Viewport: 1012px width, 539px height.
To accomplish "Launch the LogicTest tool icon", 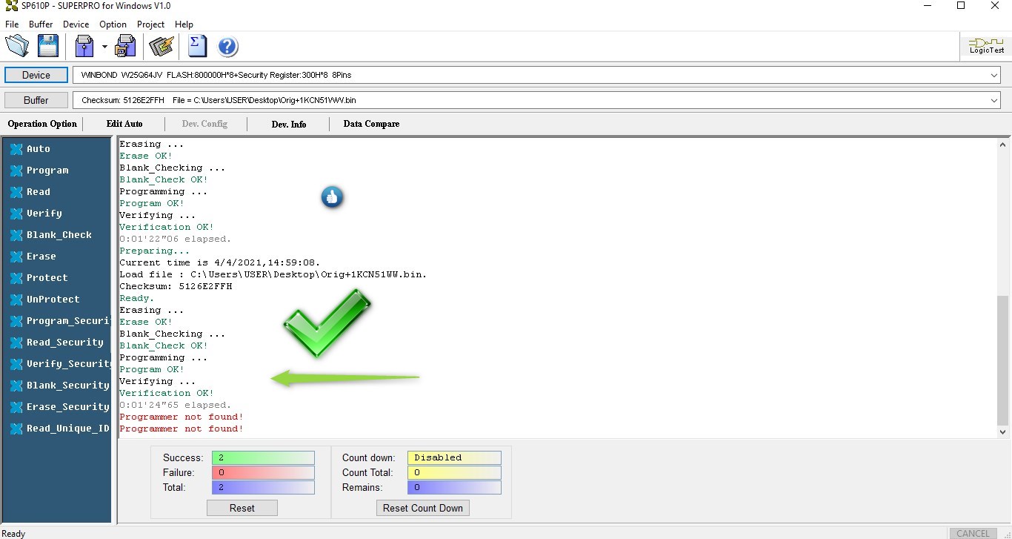I will [x=987, y=46].
